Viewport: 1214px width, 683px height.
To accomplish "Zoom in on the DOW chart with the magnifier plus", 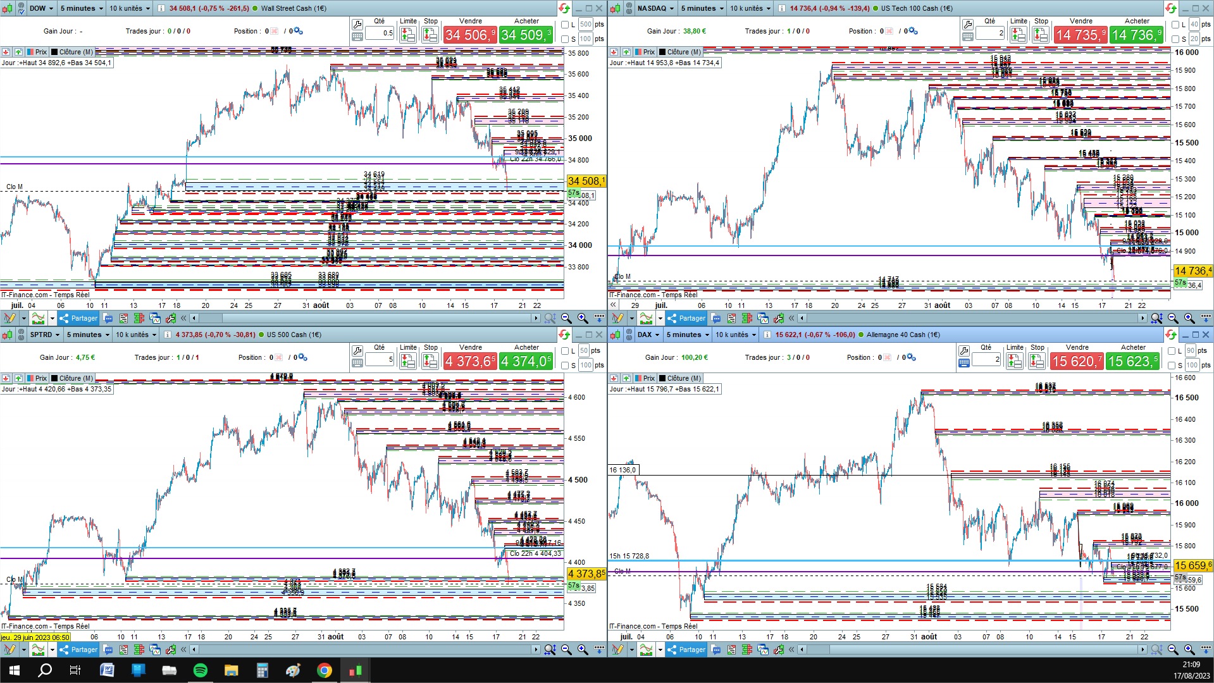I will (x=583, y=318).
